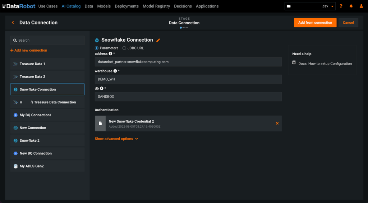Screen dimensions: 368x203
Task: Click the pencil edit icon beside Snowflake Connection
Action: pyautogui.click(x=158, y=40)
